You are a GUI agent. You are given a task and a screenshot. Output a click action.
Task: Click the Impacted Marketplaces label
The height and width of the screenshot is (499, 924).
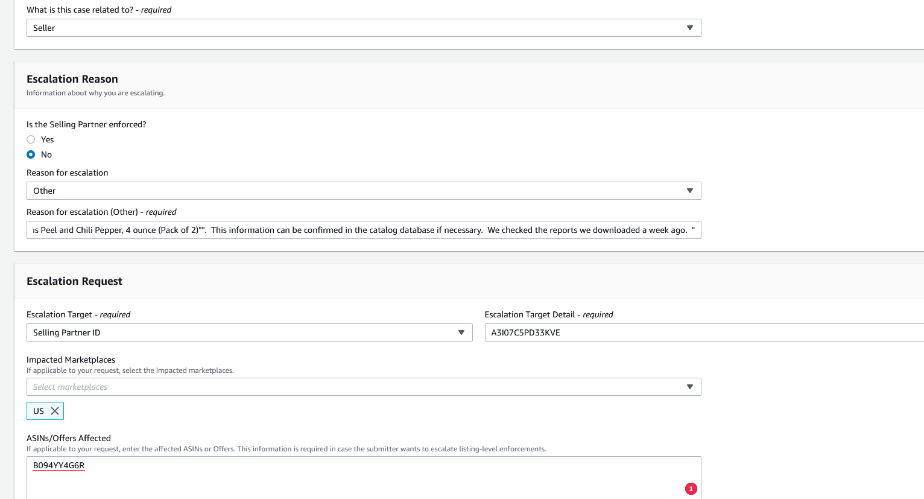(x=71, y=360)
